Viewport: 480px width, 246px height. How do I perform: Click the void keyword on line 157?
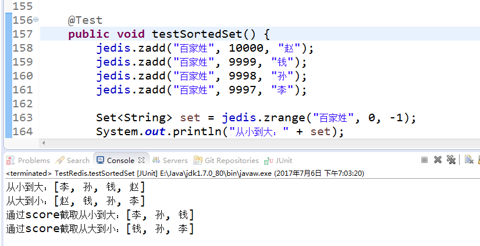pos(131,34)
